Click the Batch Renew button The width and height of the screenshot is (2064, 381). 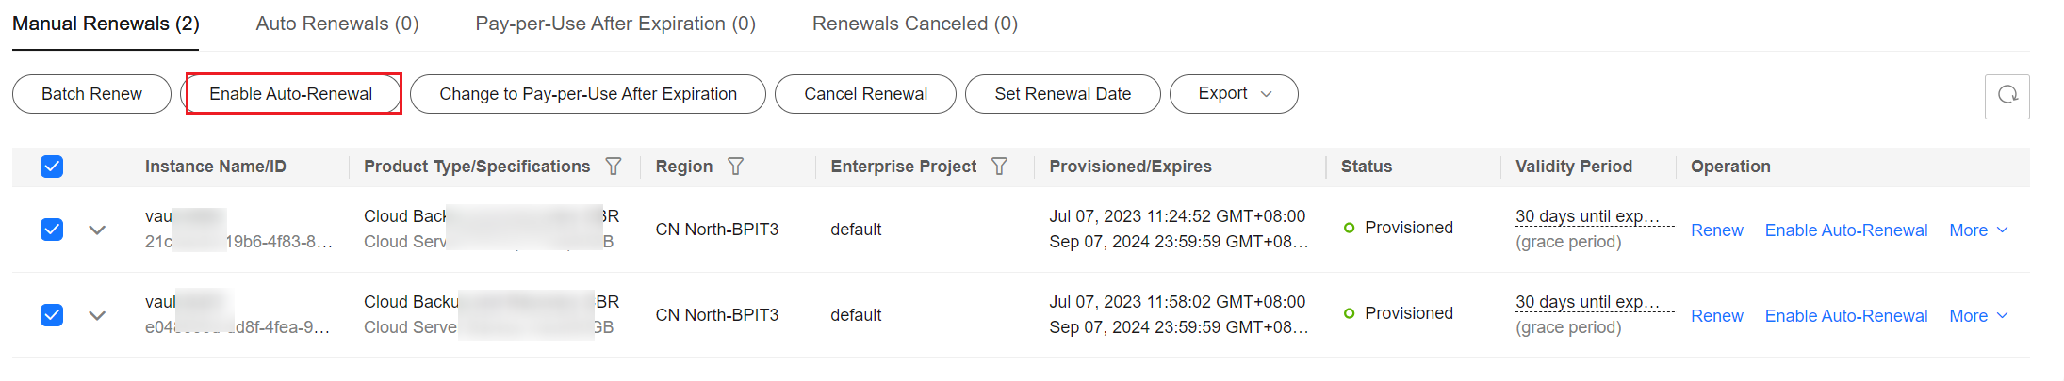(x=91, y=94)
